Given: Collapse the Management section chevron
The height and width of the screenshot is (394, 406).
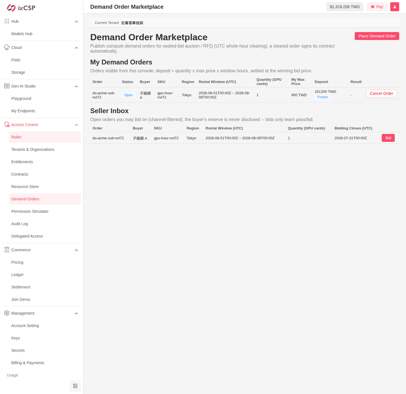Looking at the screenshot, I should [x=76, y=314].
